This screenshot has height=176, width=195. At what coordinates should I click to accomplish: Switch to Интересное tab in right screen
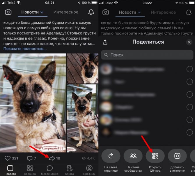[x=163, y=12]
